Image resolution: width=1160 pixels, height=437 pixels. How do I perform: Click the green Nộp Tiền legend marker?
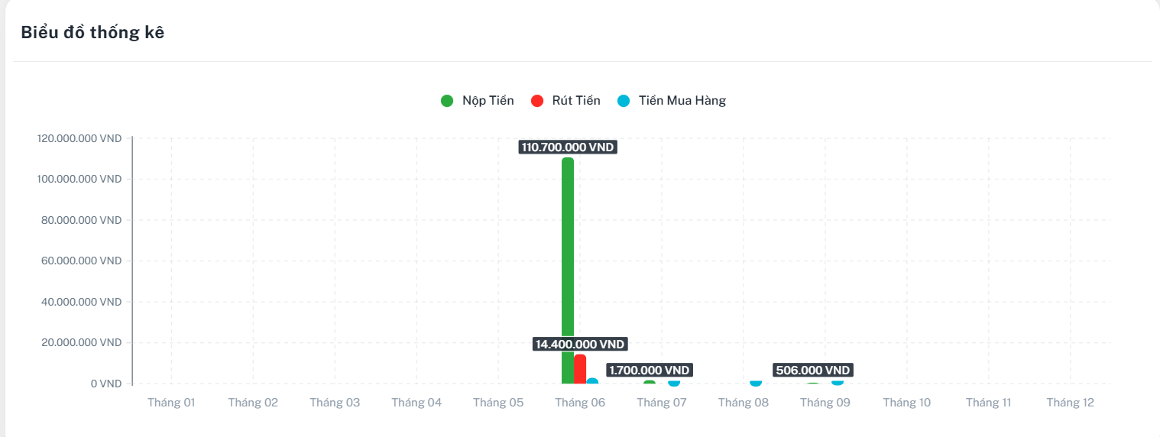coord(447,101)
